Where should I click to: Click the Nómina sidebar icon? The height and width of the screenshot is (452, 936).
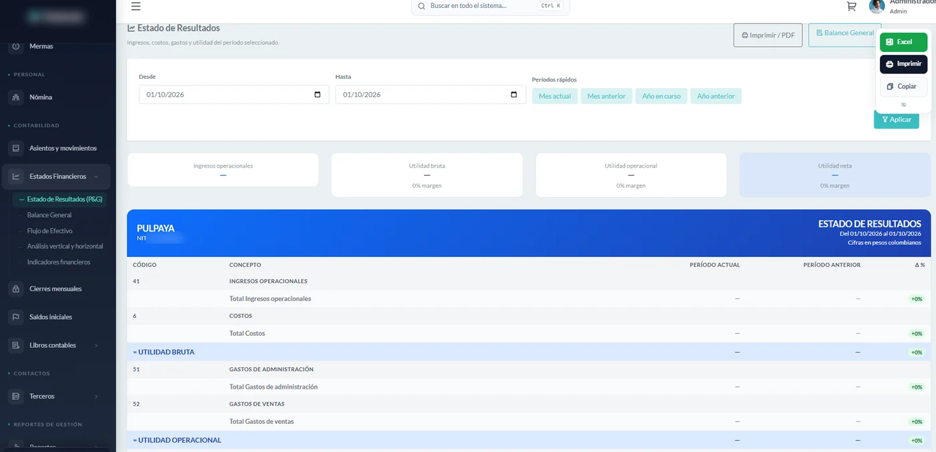click(x=16, y=97)
